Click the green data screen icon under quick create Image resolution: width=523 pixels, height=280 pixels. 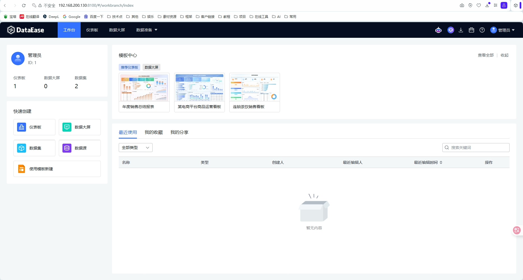point(67,127)
